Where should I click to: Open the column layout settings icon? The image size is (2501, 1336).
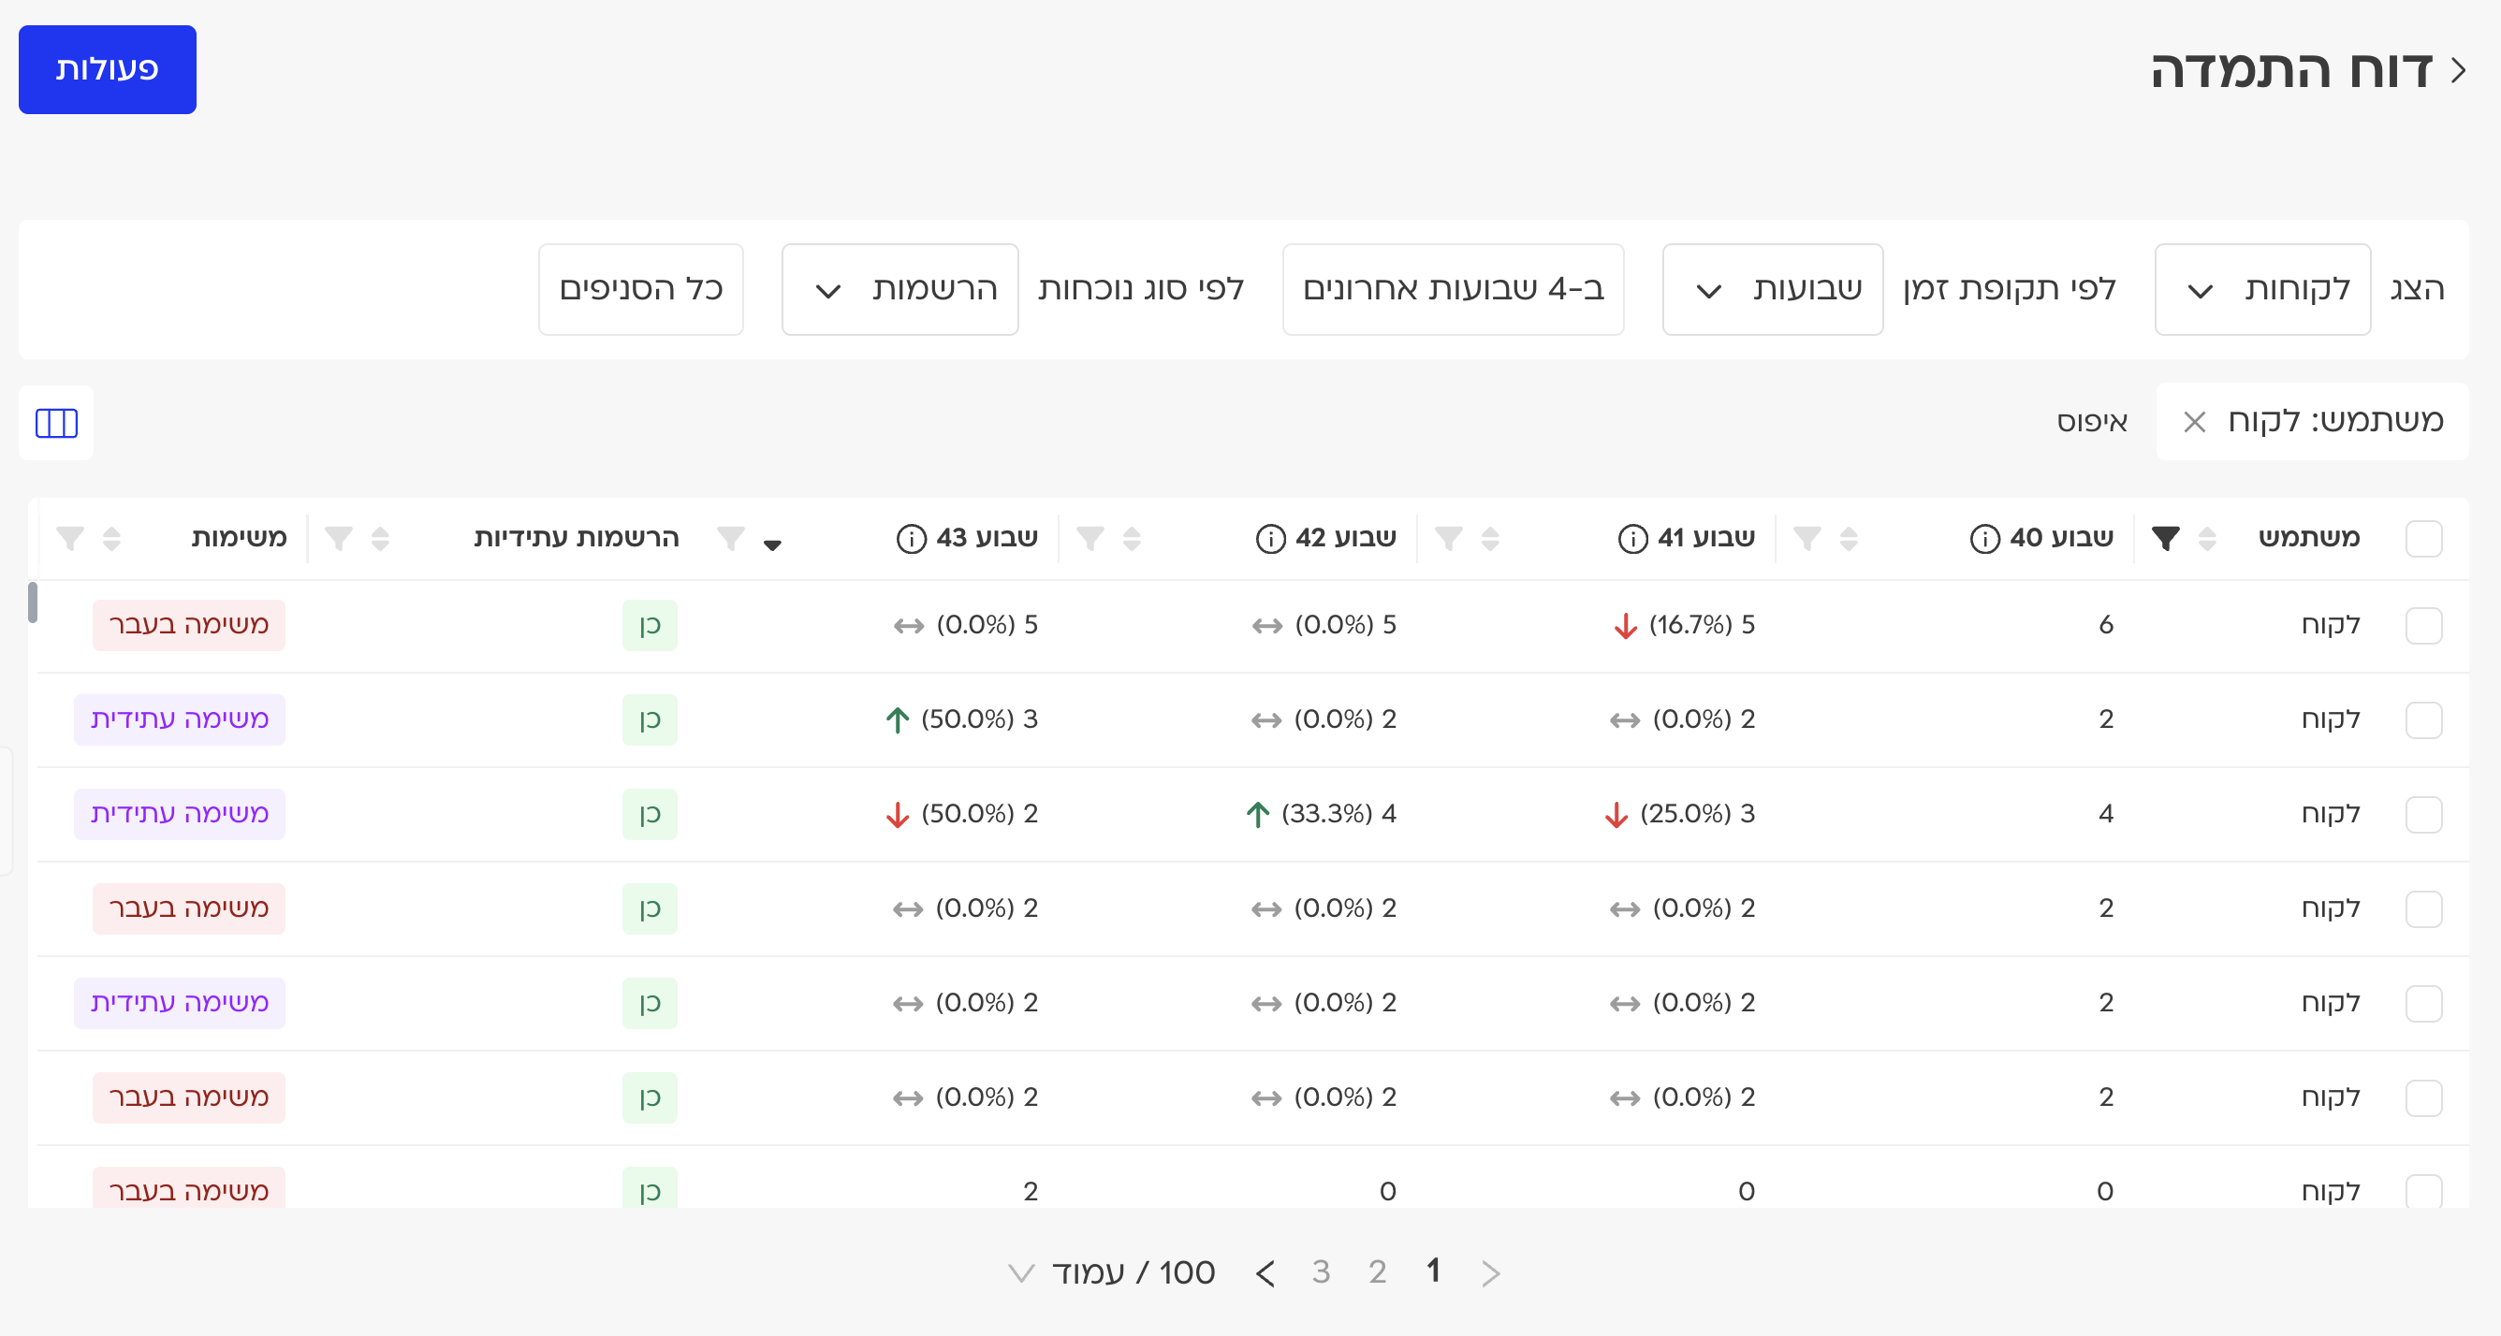[x=56, y=423]
